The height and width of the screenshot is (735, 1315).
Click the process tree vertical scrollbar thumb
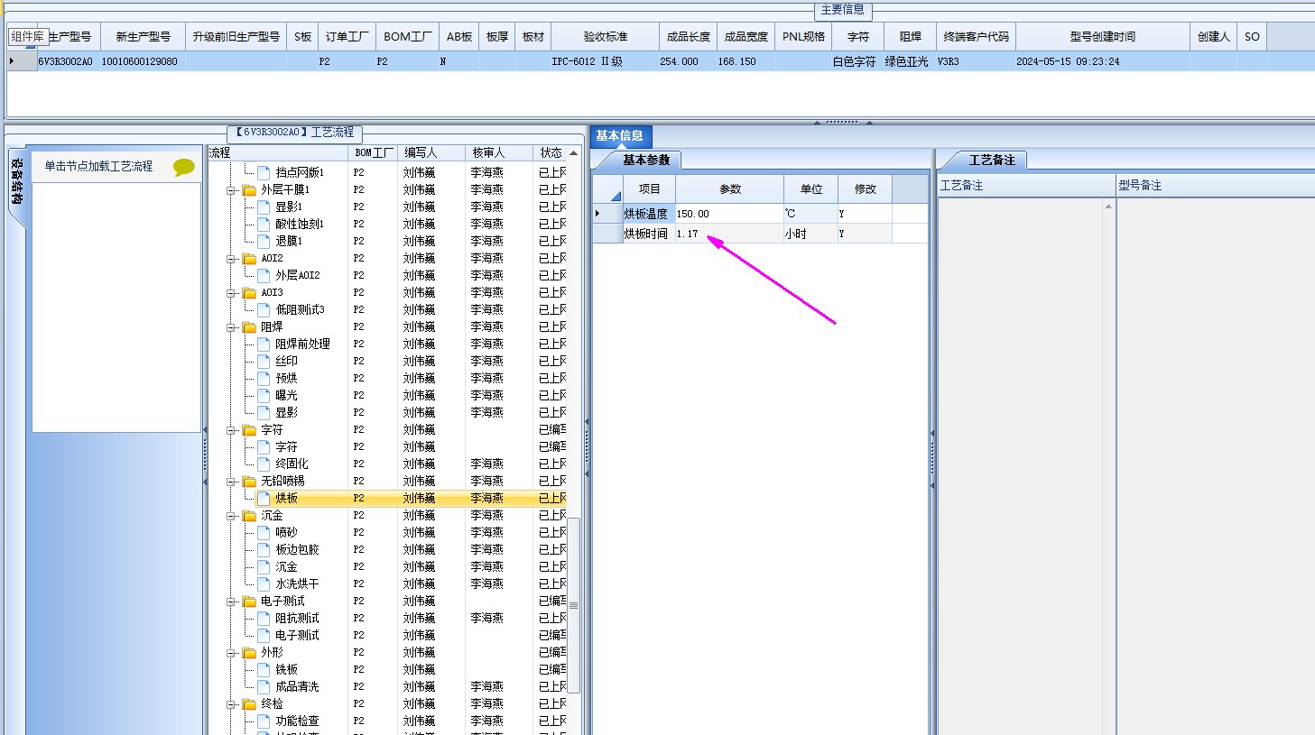(573, 604)
